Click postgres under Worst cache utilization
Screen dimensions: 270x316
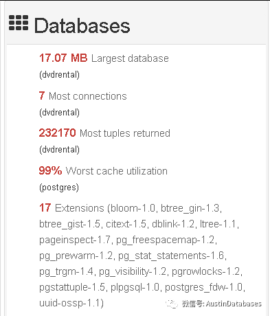[x=59, y=188]
